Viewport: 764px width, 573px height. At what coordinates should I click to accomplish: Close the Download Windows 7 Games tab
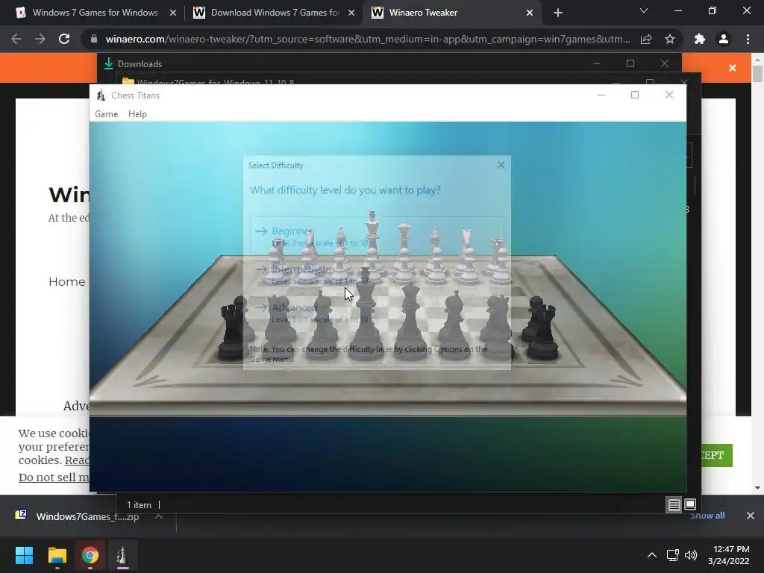(x=351, y=13)
